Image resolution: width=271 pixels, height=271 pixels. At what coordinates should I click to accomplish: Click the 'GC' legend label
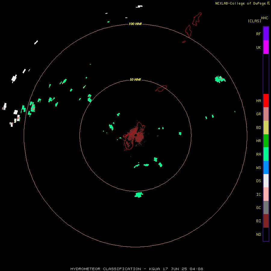coord(258,208)
